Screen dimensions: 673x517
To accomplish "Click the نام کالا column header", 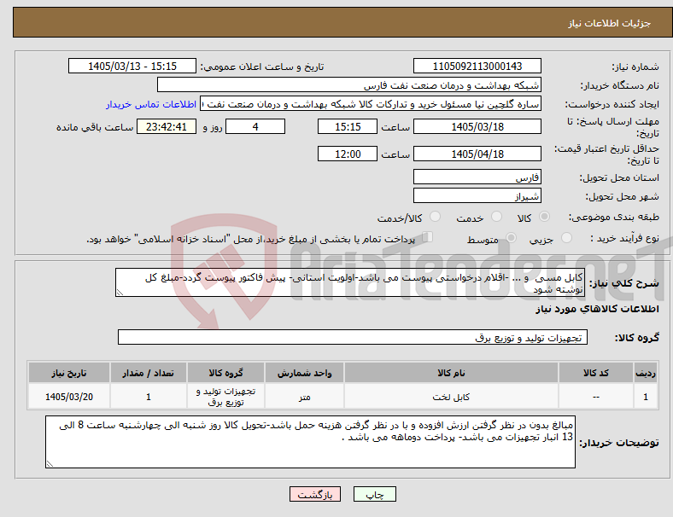I will (451, 373).
